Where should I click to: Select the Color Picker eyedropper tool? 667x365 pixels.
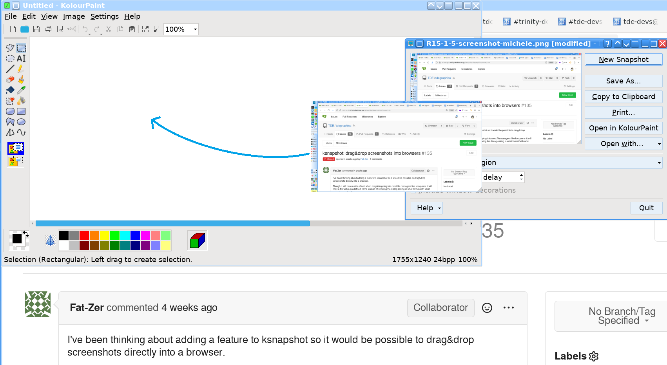pyautogui.click(x=21, y=90)
